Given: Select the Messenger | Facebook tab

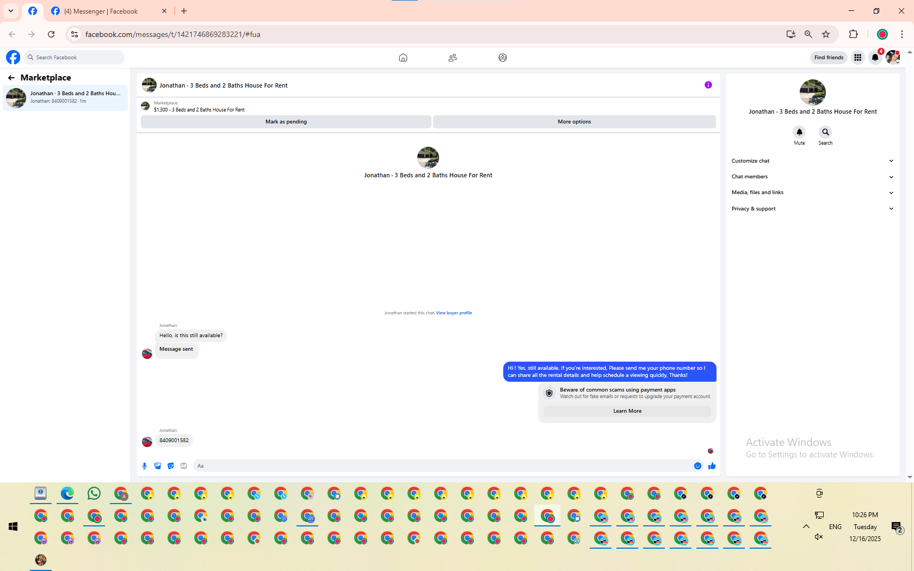Looking at the screenshot, I should [109, 11].
